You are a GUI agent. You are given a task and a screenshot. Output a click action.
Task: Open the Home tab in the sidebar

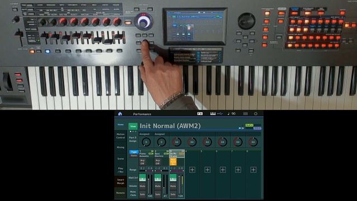point(120,125)
